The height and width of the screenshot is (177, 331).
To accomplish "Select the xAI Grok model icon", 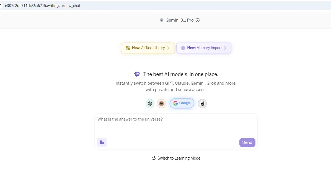I will (x=202, y=104).
